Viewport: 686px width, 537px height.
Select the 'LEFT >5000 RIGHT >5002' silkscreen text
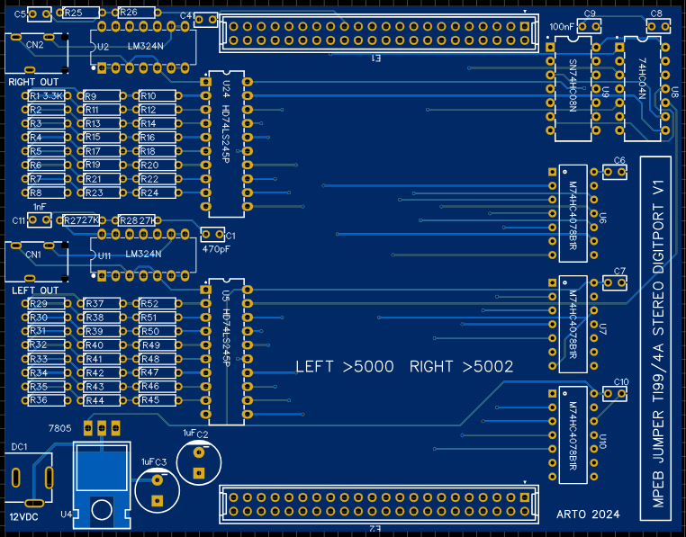tap(404, 367)
